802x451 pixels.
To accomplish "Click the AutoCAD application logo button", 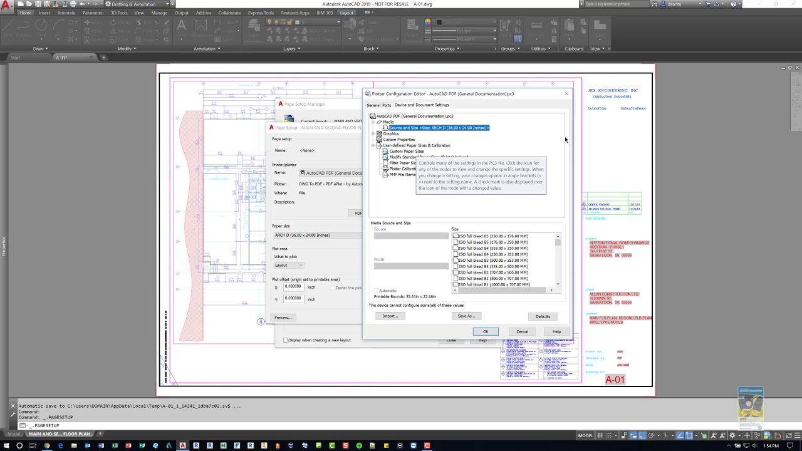I will [x=7, y=6].
